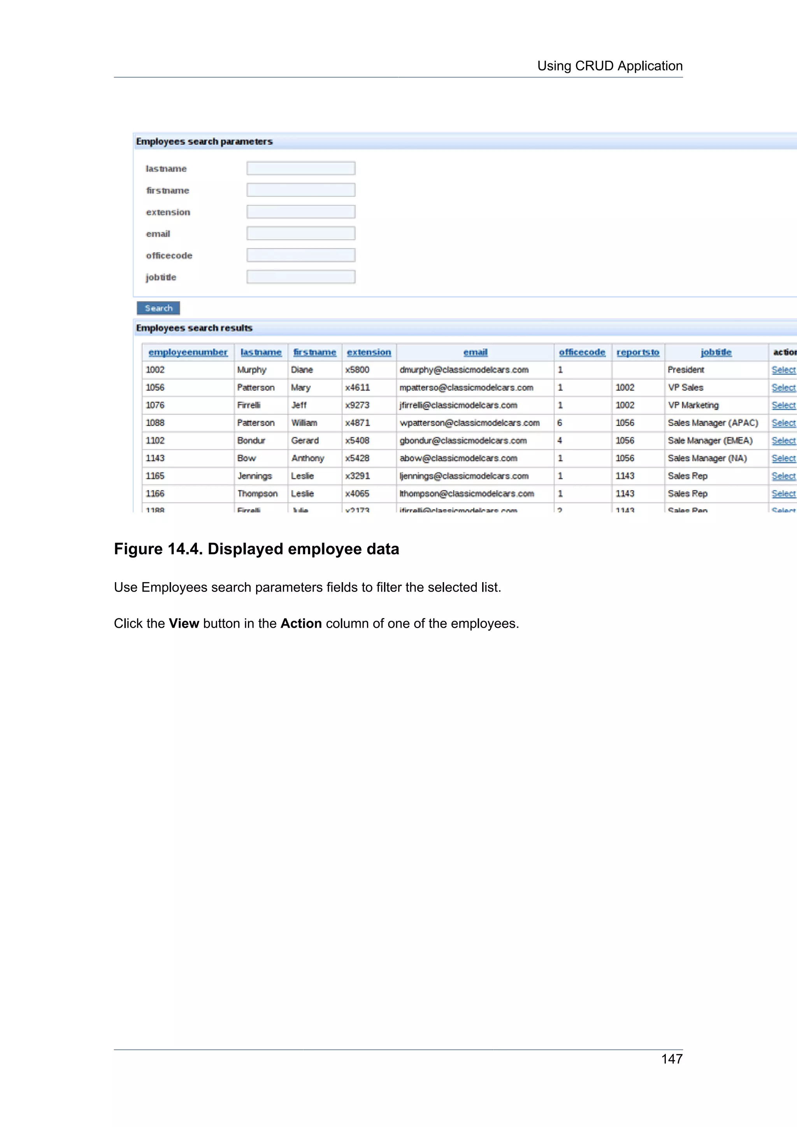Select the Murphy Diane row link
The image size is (797, 1127).
coord(783,370)
